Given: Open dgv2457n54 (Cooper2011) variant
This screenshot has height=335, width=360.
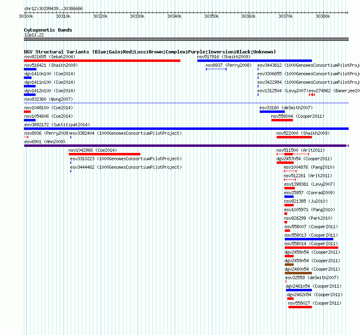Looking at the screenshot, I should [304, 159].
